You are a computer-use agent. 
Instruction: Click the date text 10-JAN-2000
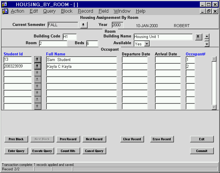(x=147, y=26)
